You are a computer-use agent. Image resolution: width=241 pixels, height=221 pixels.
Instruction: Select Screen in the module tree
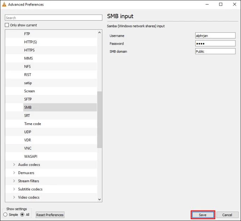pyautogui.click(x=29, y=91)
